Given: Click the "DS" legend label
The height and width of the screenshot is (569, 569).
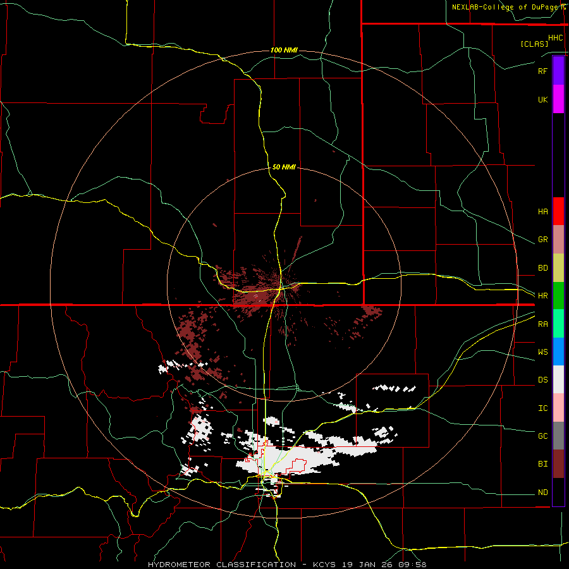Looking at the screenshot, I should tap(543, 379).
